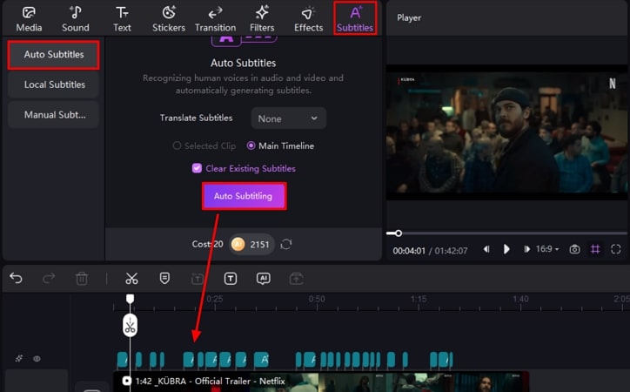The image size is (630, 392).
Task: Open the Filters tab
Action: [262, 19]
